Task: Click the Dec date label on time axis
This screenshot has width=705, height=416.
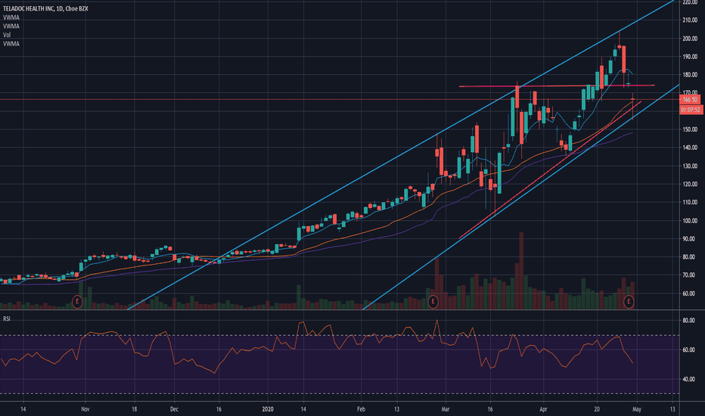Action: 175,409
